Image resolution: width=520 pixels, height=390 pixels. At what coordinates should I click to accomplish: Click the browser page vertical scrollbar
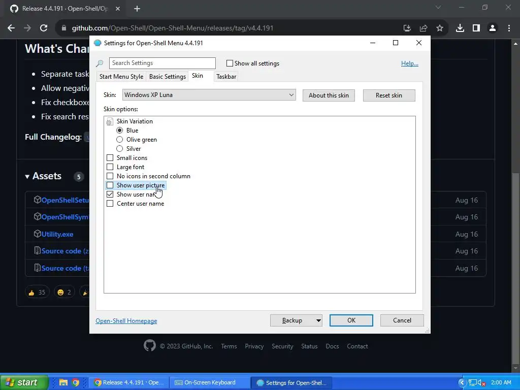[x=515, y=269]
